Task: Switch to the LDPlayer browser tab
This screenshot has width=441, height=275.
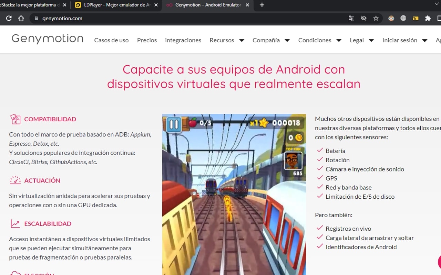Action: 114,5
